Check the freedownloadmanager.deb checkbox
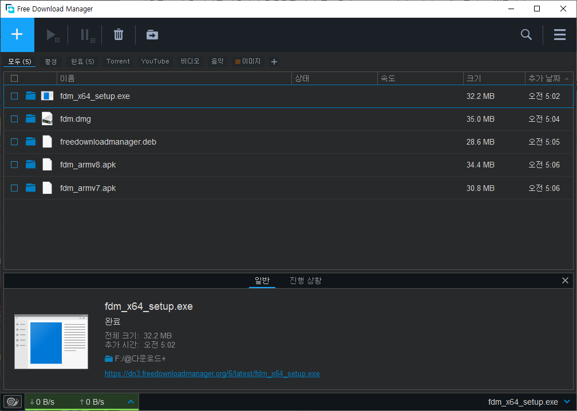 (14, 142)
